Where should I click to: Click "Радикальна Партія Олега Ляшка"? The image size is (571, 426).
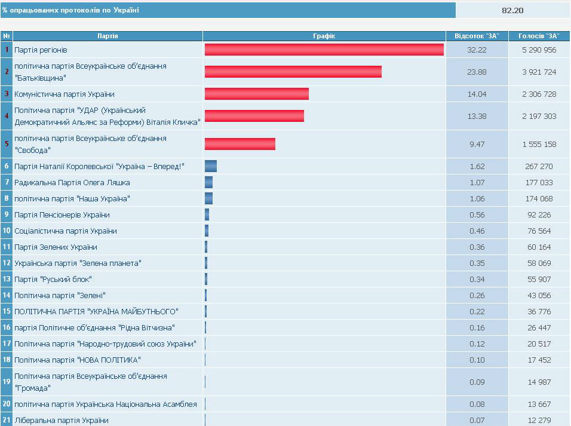pos(72,183)
